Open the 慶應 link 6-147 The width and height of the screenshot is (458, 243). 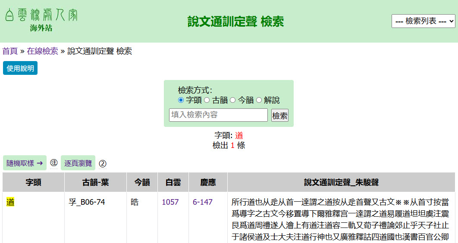203,202
